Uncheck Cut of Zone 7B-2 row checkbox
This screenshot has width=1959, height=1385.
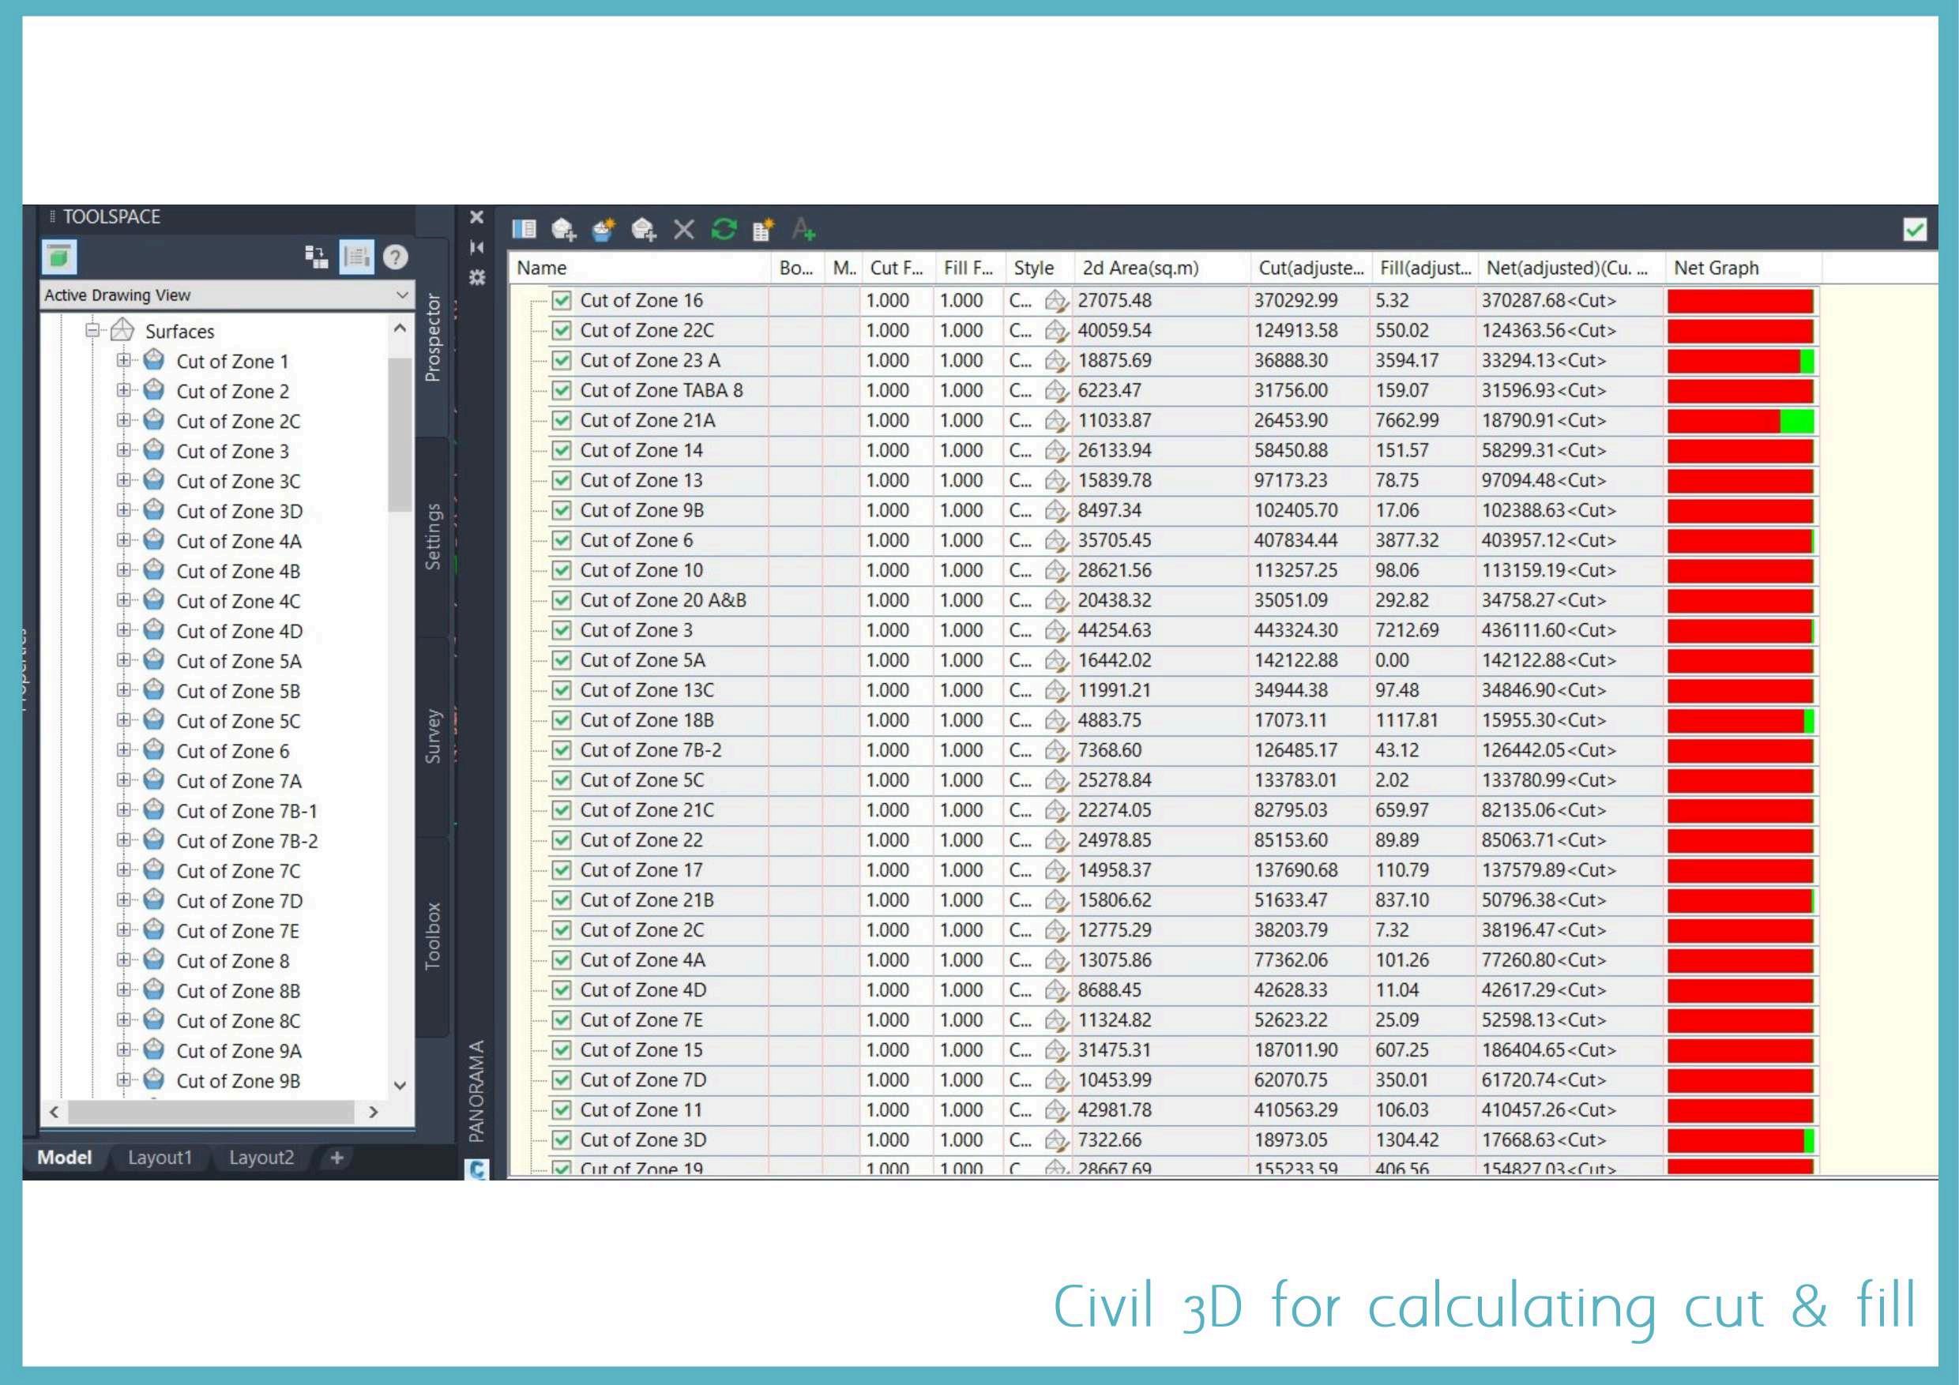click(562, 750)
